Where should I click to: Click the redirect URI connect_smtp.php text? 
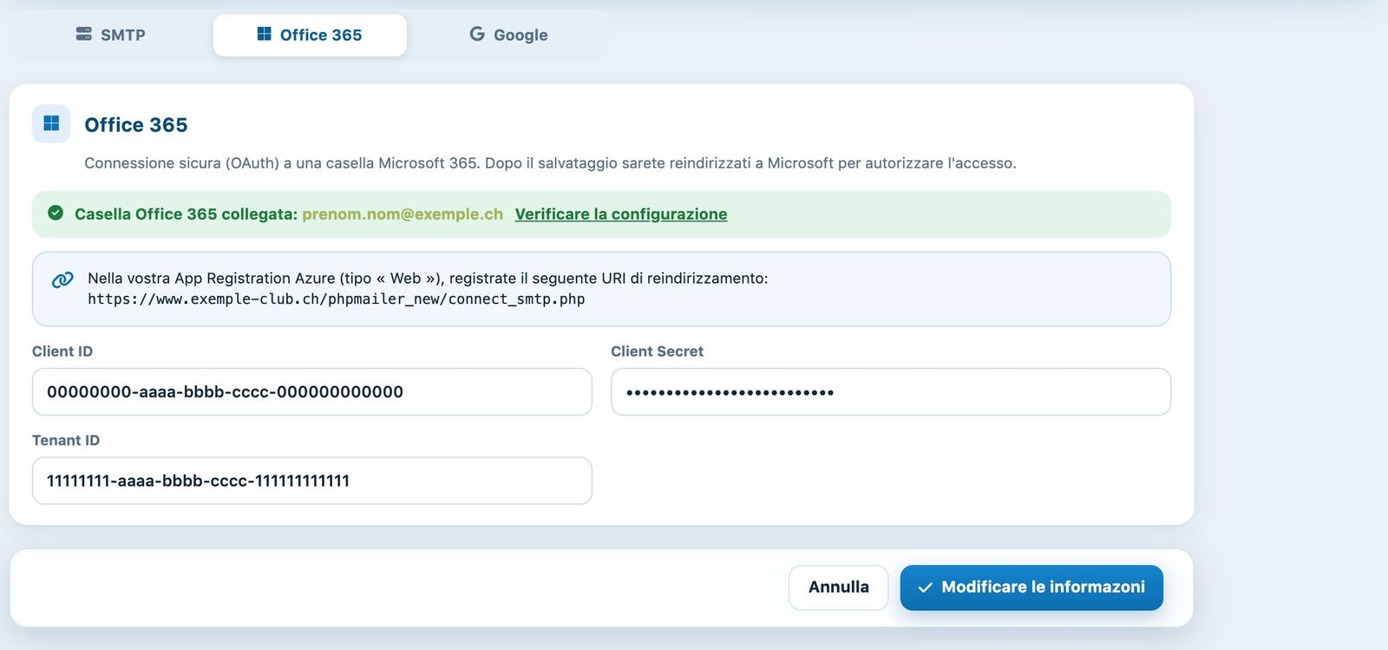click(337, 299)
